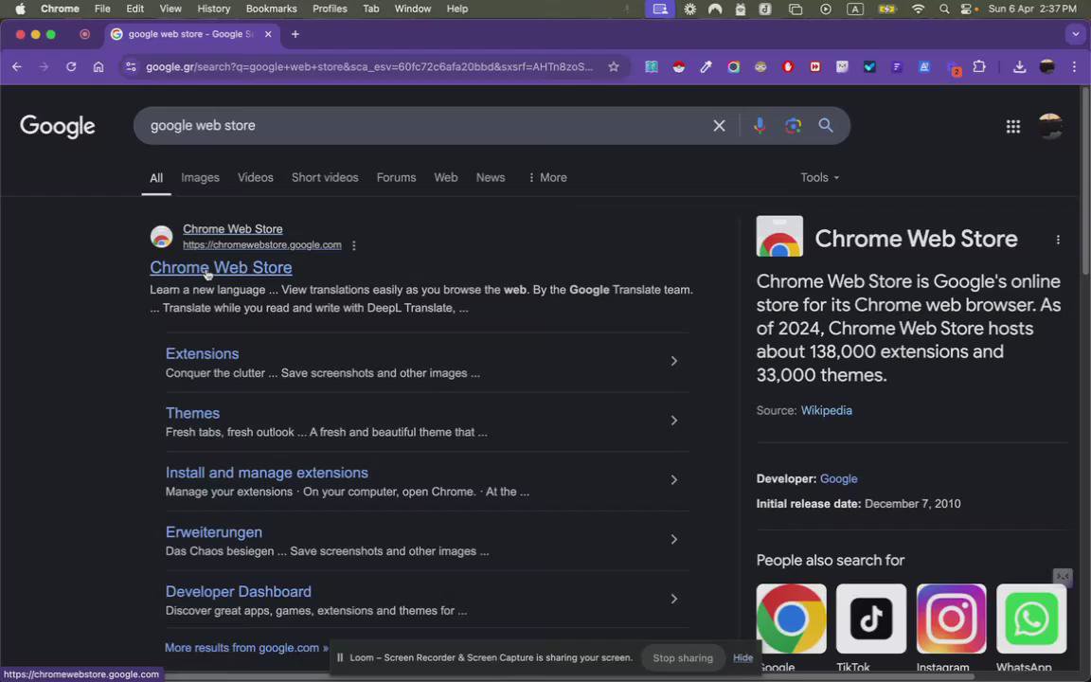Open more options beside chromewebstore.google.com URL
Image resolution: width=1091 pixels, height=682 pixels.
click(x=353, y=245)
